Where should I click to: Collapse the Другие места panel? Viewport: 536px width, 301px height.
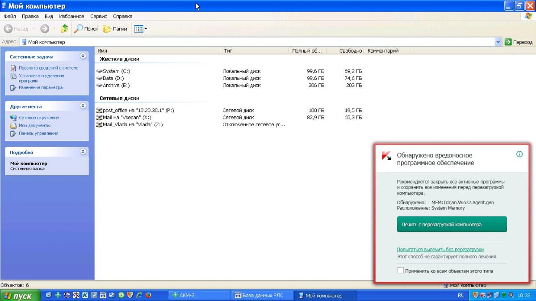83,106
